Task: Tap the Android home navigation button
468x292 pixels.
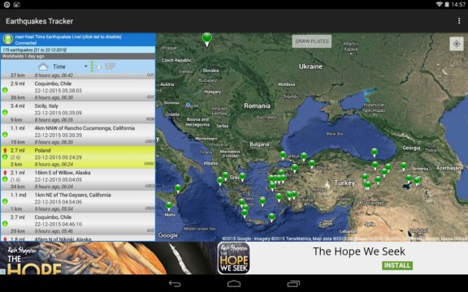Action: 234,284
